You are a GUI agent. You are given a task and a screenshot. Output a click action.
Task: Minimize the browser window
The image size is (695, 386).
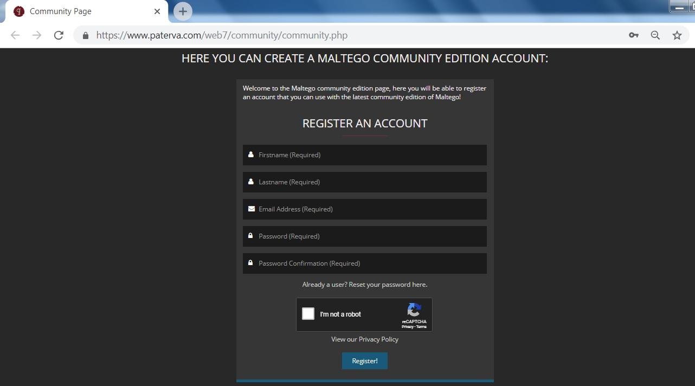[x=679, y=7]
